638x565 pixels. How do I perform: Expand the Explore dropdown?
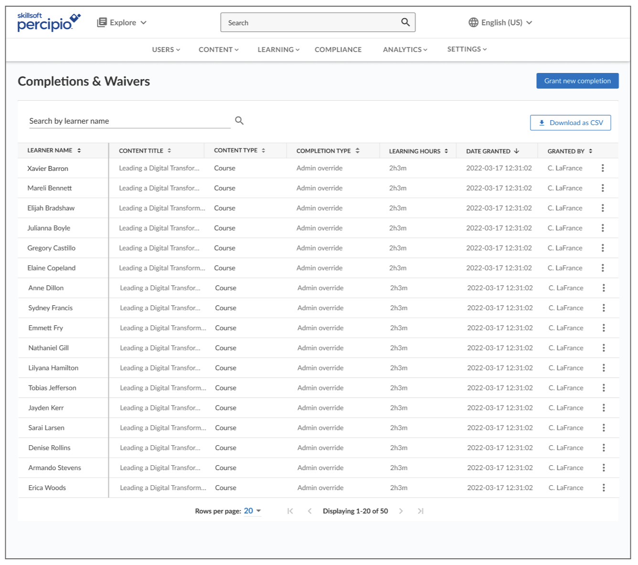click(x=122, y=22)
